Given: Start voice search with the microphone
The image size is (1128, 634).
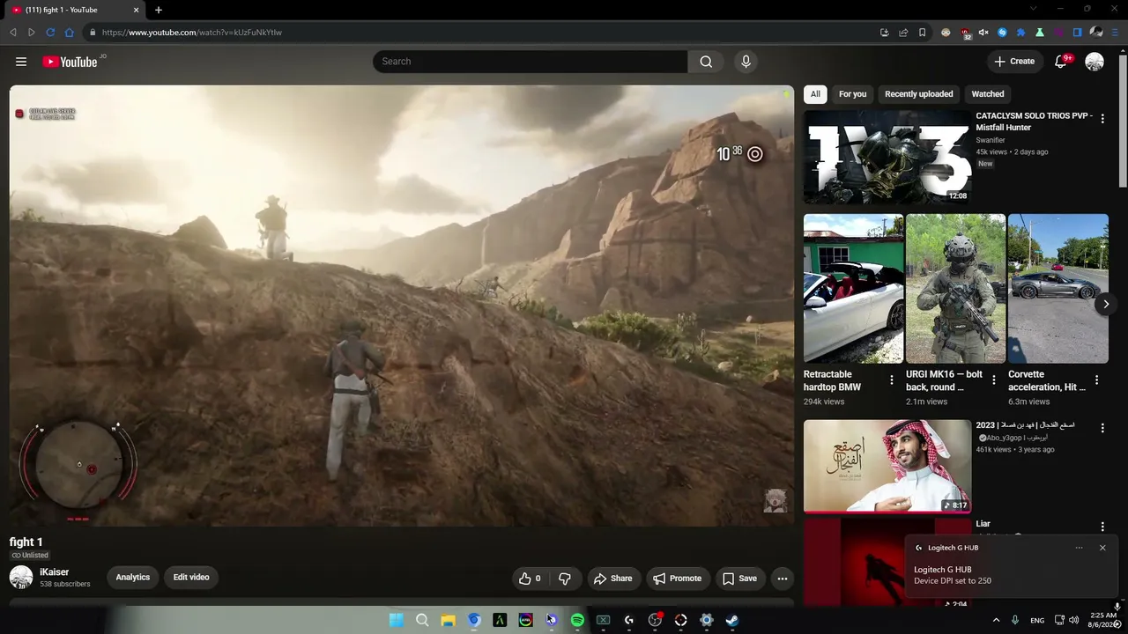Looking at the screenshot, I should point(746,62).
